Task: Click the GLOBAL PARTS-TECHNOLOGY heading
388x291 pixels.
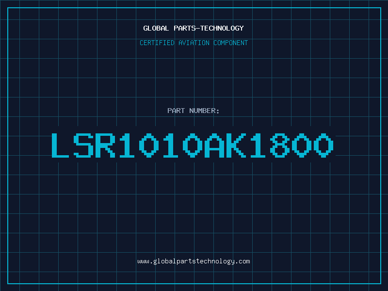Action: coord(194,28)
